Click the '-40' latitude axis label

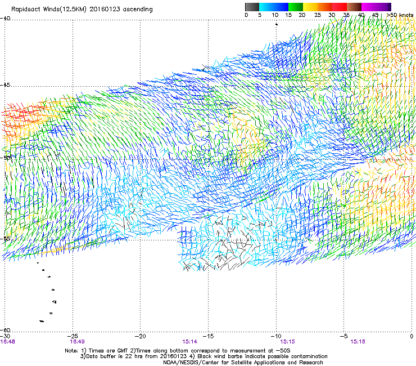point(5,19)
